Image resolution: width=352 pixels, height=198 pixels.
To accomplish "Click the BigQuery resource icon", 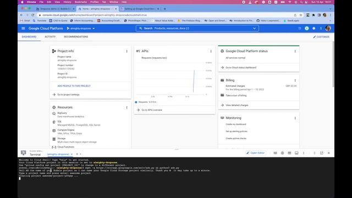I will click(x=54, y=114).
